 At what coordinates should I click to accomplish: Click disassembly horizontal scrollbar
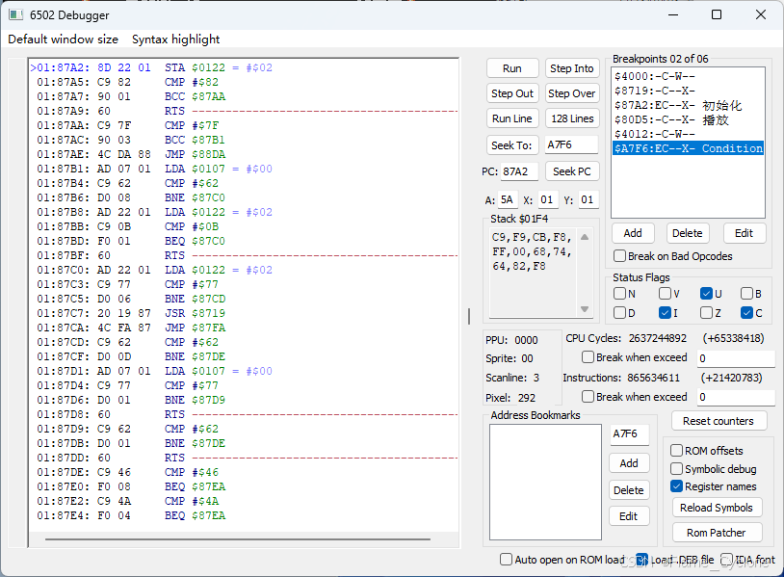[238, 539]
